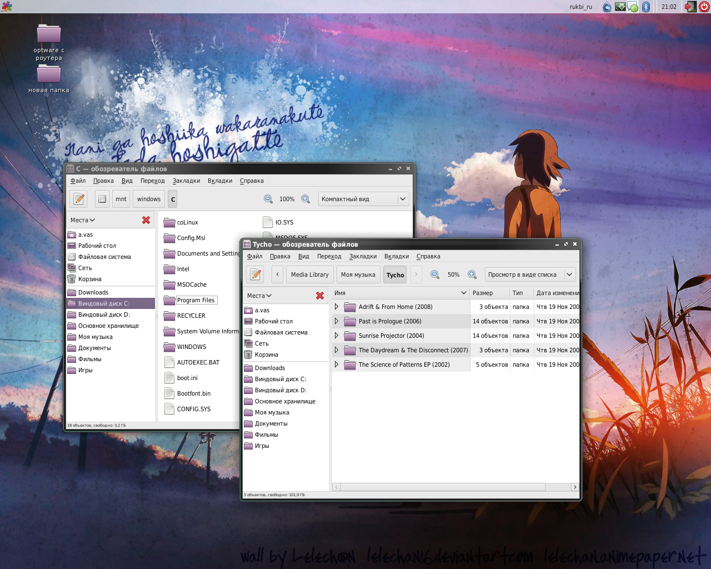The height and width of the screenshot is (569, 711).
Task: Select the 'Program Files' folder in C window
Action: [x=190, y=300]
